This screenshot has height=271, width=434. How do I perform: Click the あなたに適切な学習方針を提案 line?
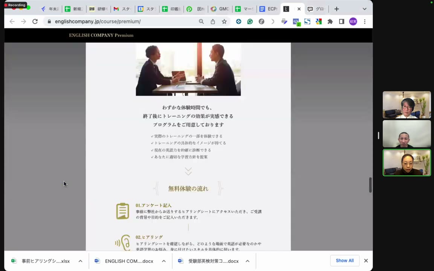point(179,157)
